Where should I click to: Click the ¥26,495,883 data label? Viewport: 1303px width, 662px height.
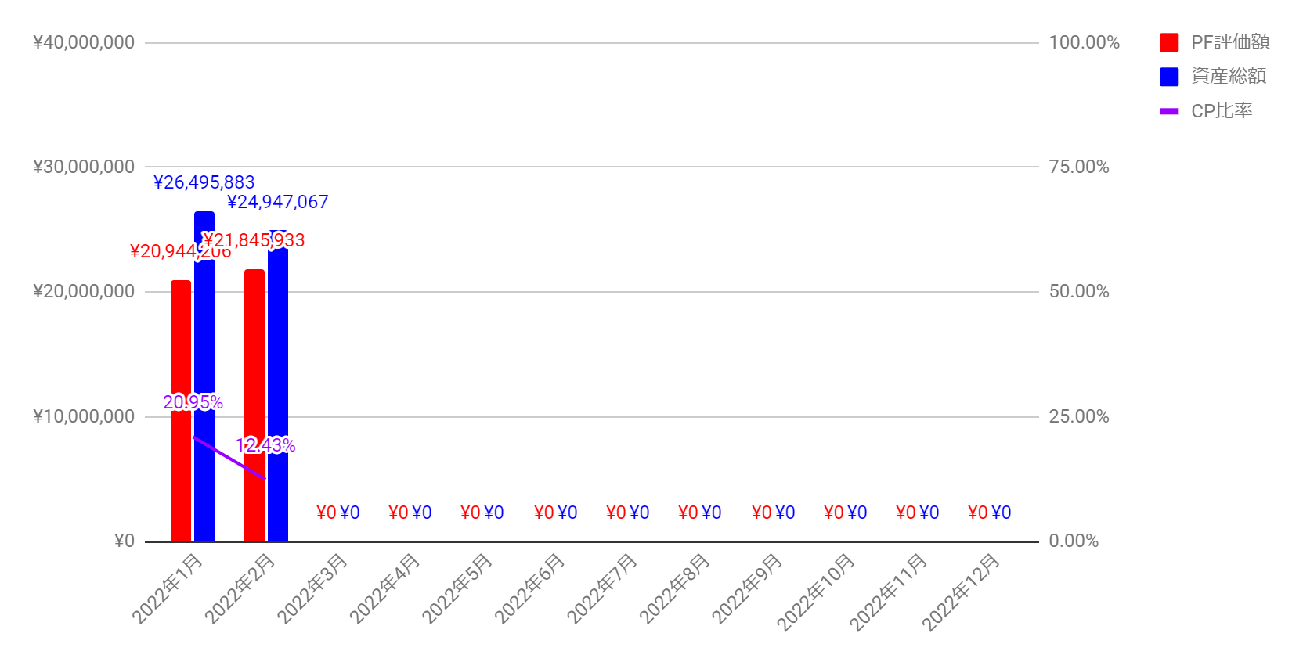[x=204, y=182]
